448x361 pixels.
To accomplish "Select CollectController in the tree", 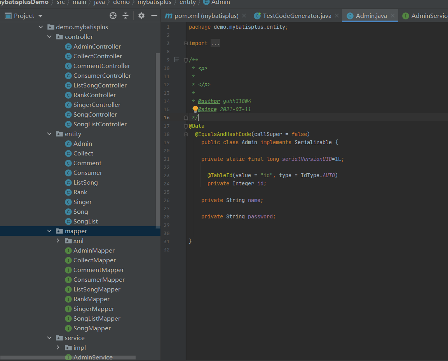I will click(98, 56).
